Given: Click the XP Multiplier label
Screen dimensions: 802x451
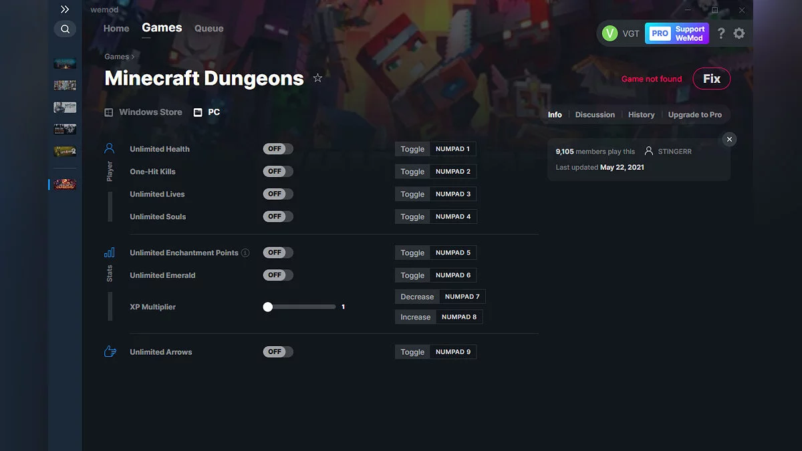Looking at the screenshot, I should coord(153,307).
